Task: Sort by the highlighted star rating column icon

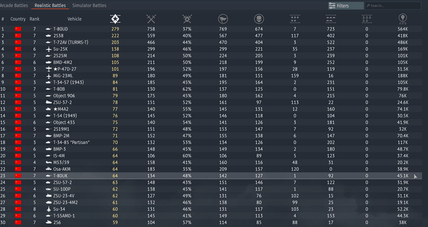Action: (x=115, y=19)
